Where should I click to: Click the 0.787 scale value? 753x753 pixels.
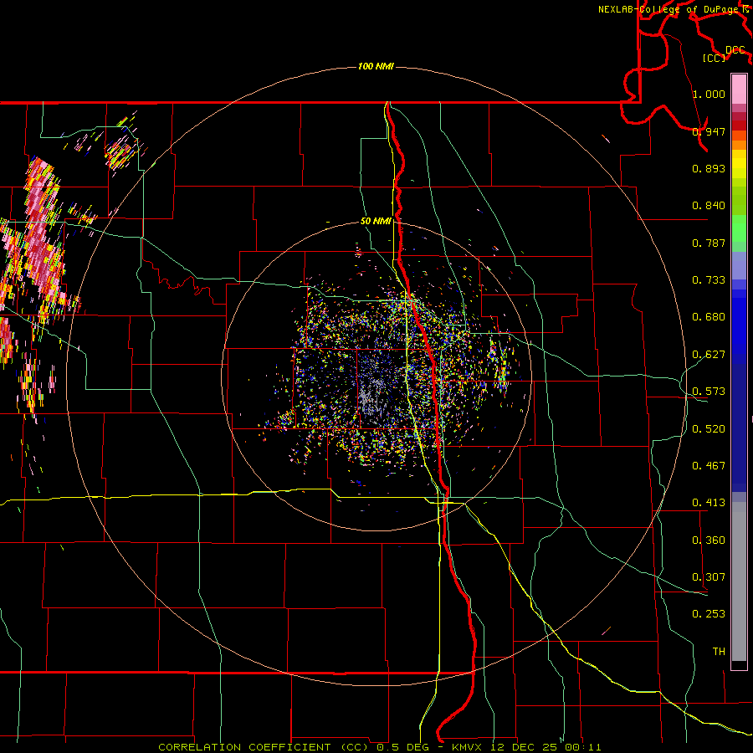(709, 243)
